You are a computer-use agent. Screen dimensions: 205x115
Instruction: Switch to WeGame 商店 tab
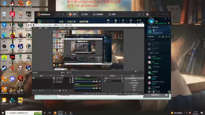(x=85, y=14)
